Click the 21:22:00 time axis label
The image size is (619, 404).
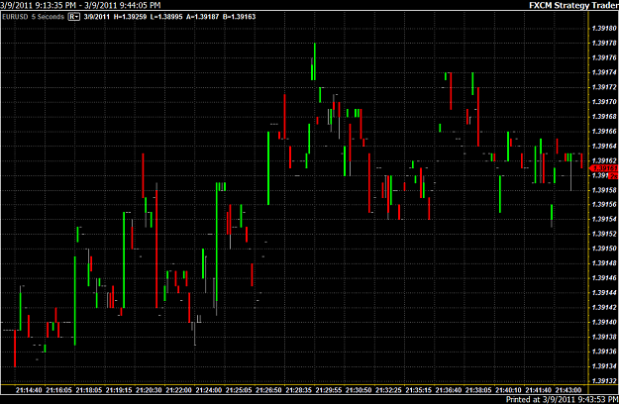179,390
